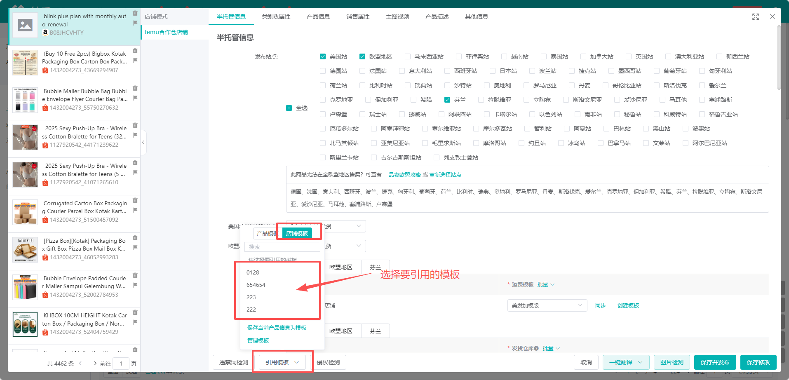Click 保存当前产品信息为模板
The height and width of the screenshot is (380, 789).
coord(277,328)
